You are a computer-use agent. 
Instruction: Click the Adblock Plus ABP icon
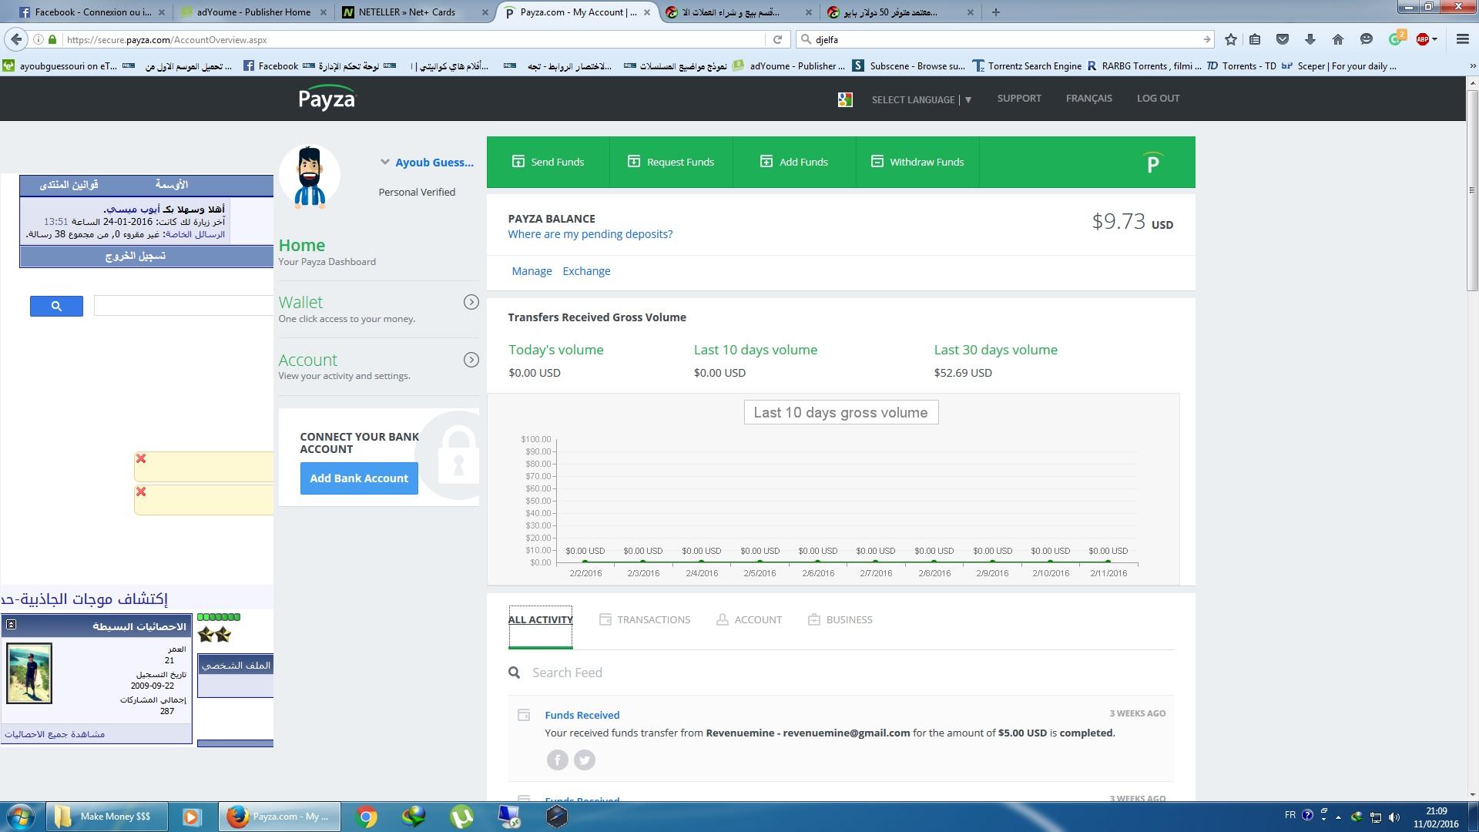click(x=1422, y=39)
